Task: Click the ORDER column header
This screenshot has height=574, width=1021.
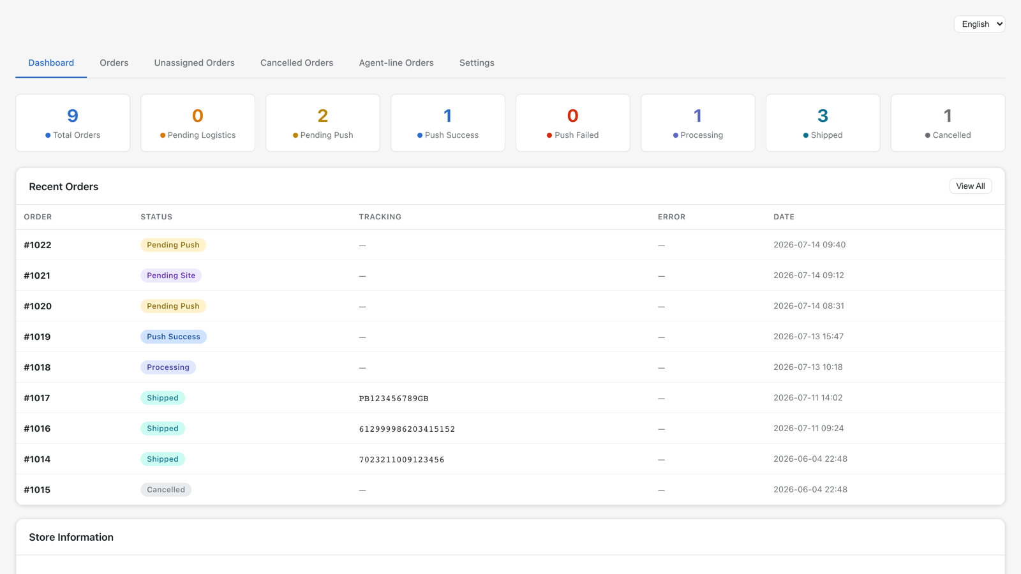Action: click(x=38, y=217)
